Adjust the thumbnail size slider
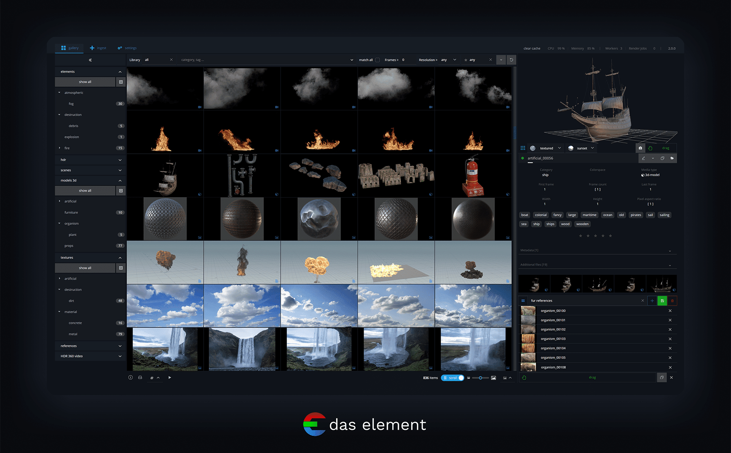The height and width of the screenshot is (453, 731). [480, 378]
